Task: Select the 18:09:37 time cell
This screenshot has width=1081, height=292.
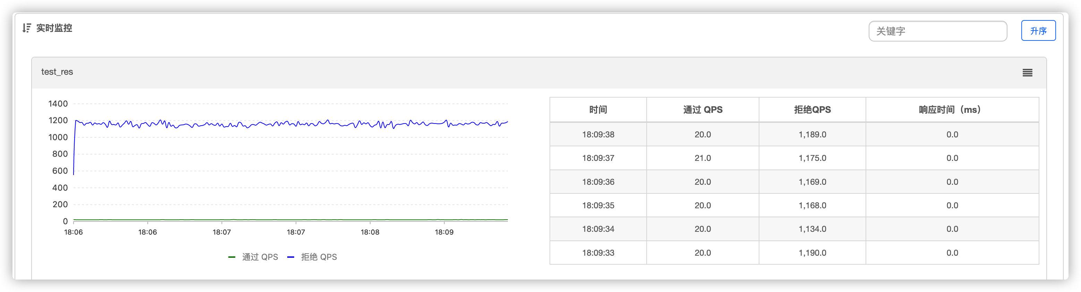Action: [x=598, y=158]
